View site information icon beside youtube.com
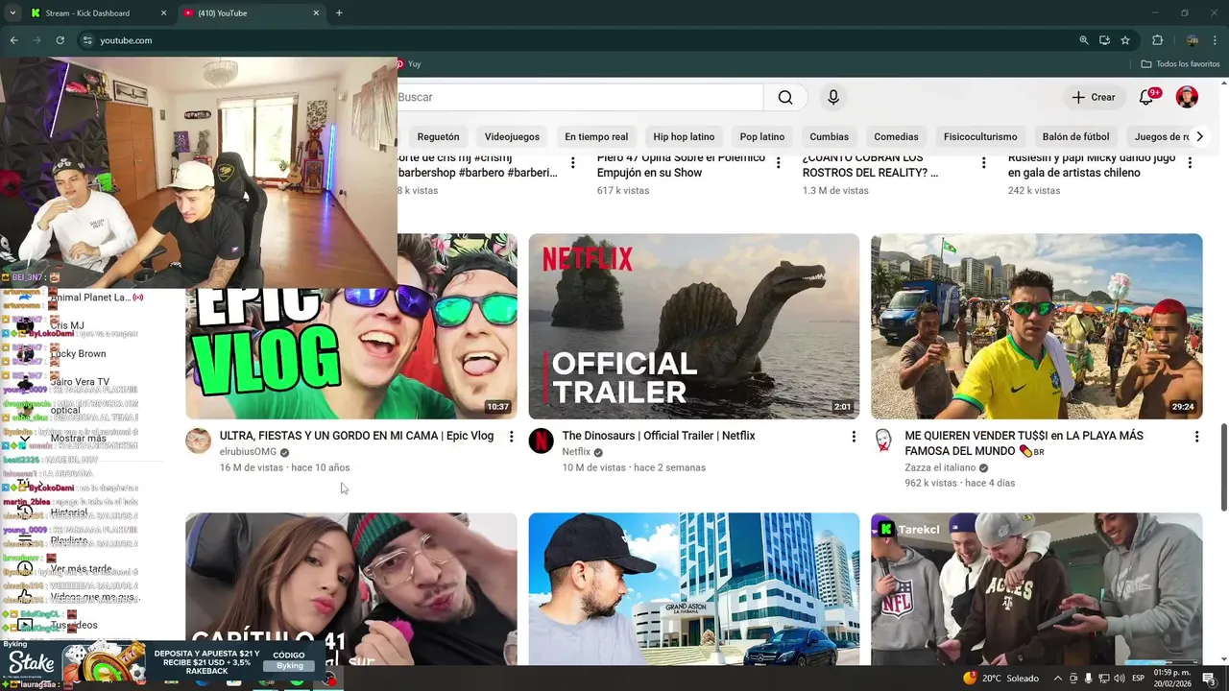1229x691 pixels. click(x=87, y=40)
